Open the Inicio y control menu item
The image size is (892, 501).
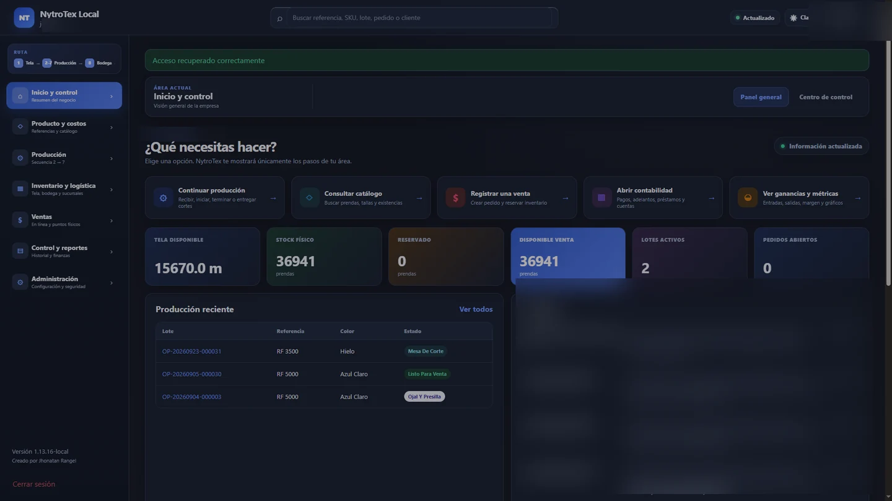(x=64, y=96)
